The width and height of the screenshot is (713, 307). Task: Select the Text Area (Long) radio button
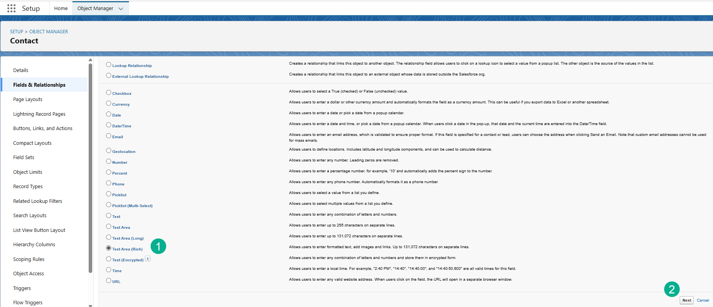tap(108, 237)
